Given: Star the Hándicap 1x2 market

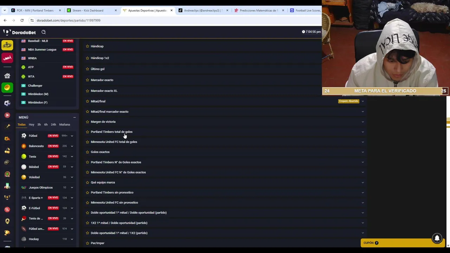Looking at the screenshot, I should point(88,58).
